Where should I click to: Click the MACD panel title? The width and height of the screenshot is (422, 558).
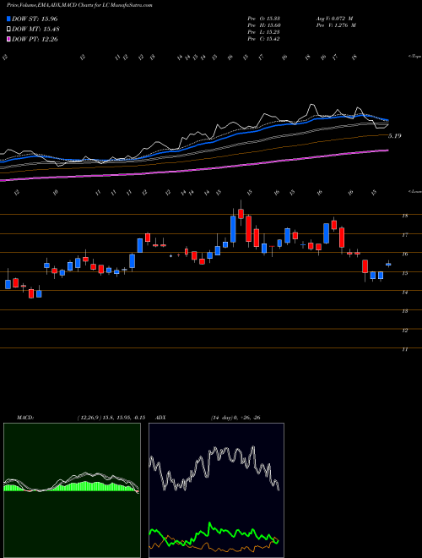coord(24,418)
